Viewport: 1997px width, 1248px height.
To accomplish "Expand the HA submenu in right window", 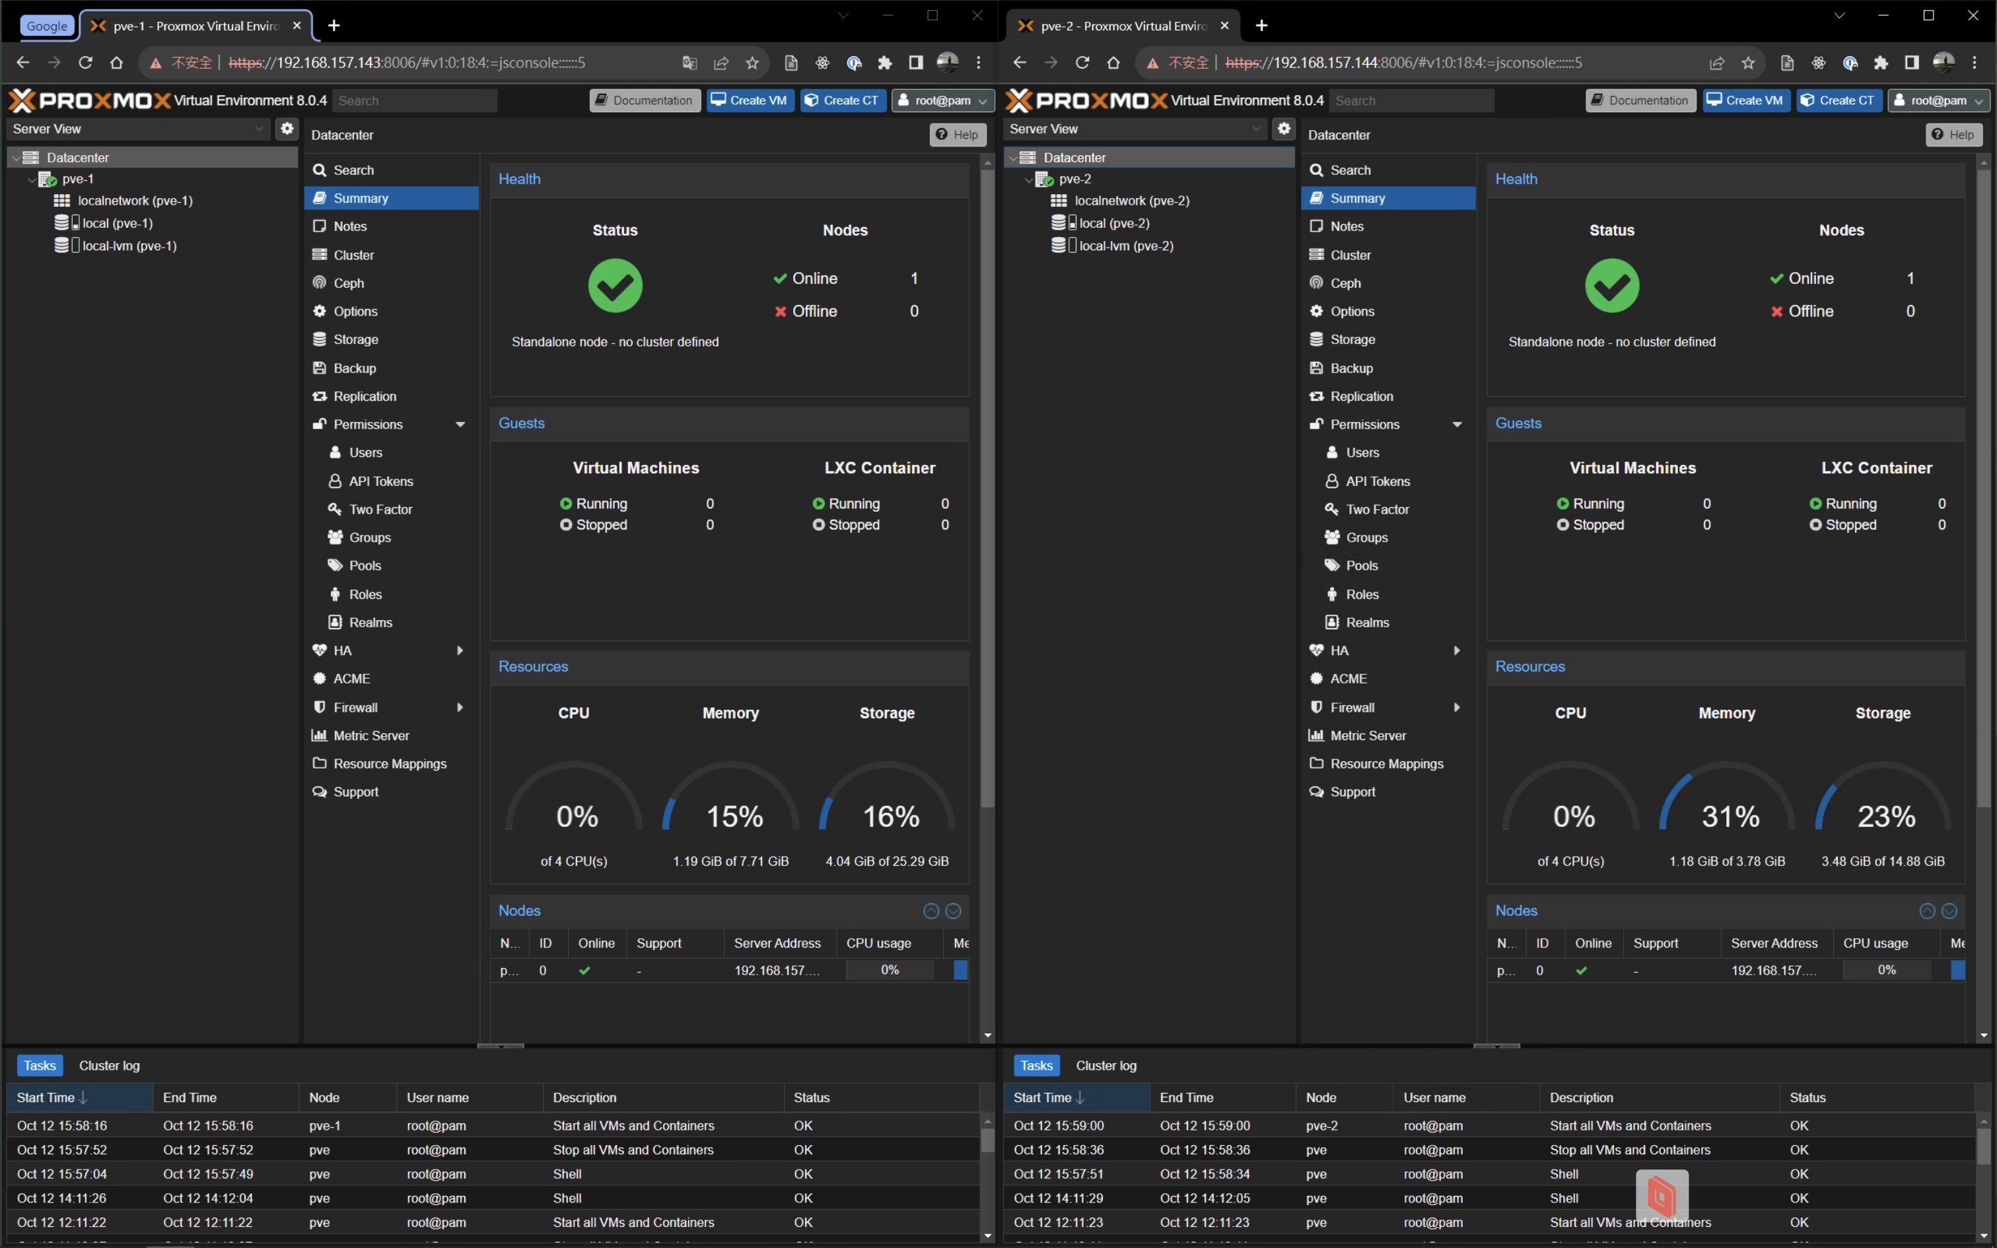I will 1457,650.
